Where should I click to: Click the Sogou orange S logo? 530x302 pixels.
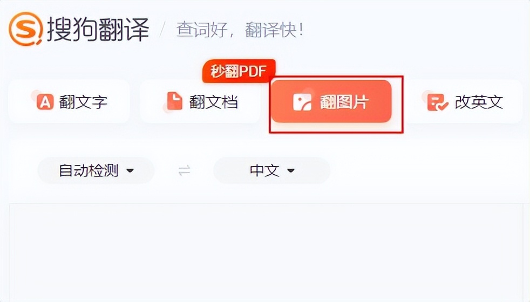coord(26,29)
